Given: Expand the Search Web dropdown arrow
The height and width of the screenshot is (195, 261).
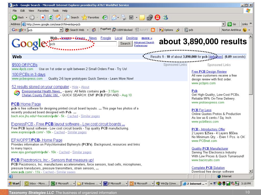Looking at the screenshot, I should [x=88, y=30].
